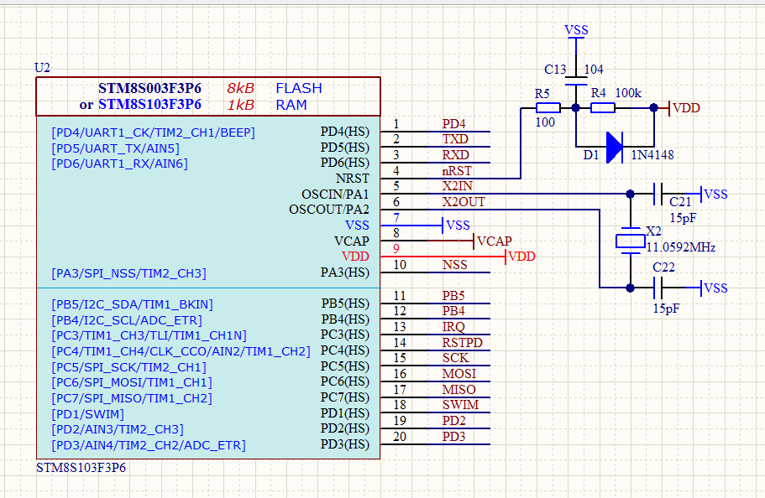This screenshot has height=498, width=765.
Task: Click the [PC6/SPI_MOSI/TIM1_CH1] function text
Action: point(132,382)
